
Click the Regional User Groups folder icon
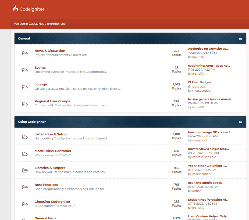click(x=25, y=104)
